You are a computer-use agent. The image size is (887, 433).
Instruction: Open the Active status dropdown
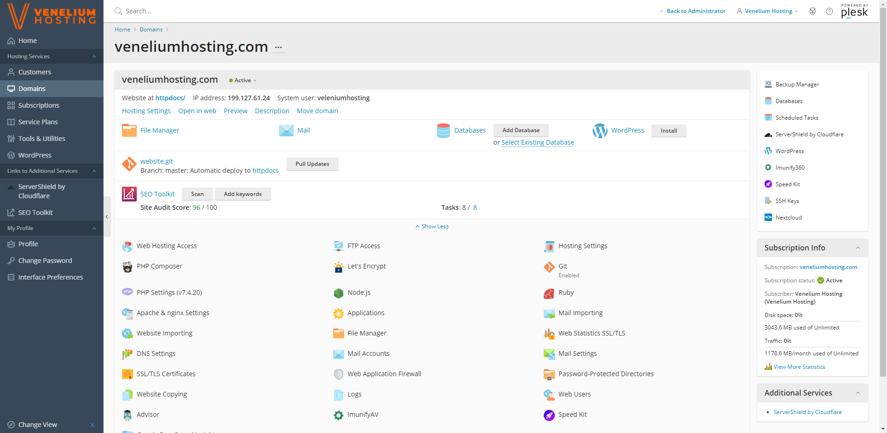243,80
